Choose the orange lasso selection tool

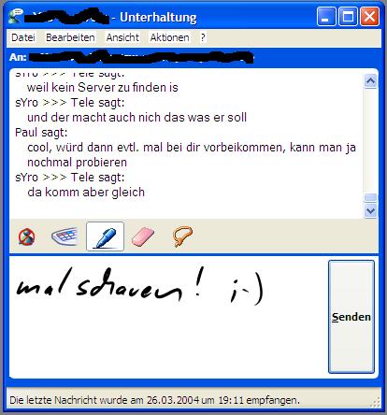[x=182, y=236]
